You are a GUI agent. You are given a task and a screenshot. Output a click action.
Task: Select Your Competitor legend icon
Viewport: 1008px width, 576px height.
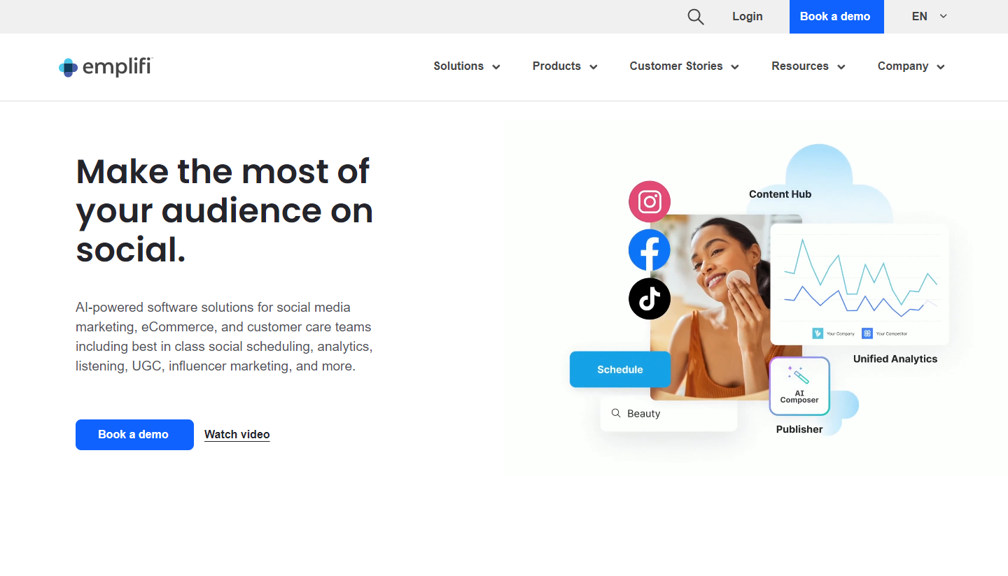(867, 333)
